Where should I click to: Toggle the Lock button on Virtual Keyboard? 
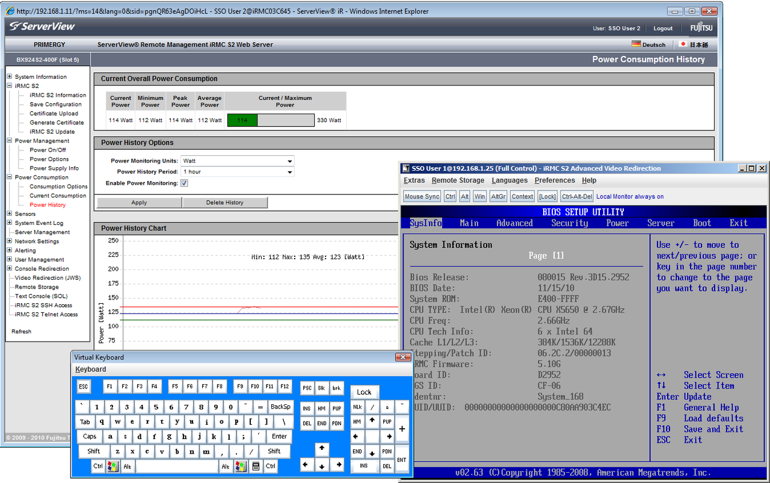(x=365, y=392)
